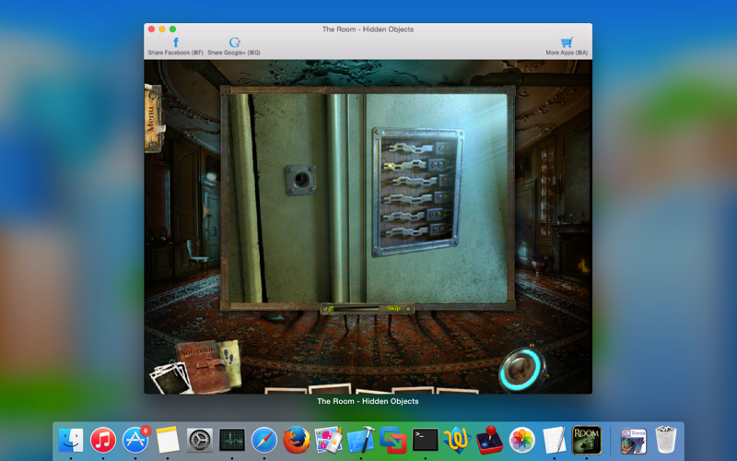Open the wooden Menu sign

pyautogui.click(x=153, y=119)
